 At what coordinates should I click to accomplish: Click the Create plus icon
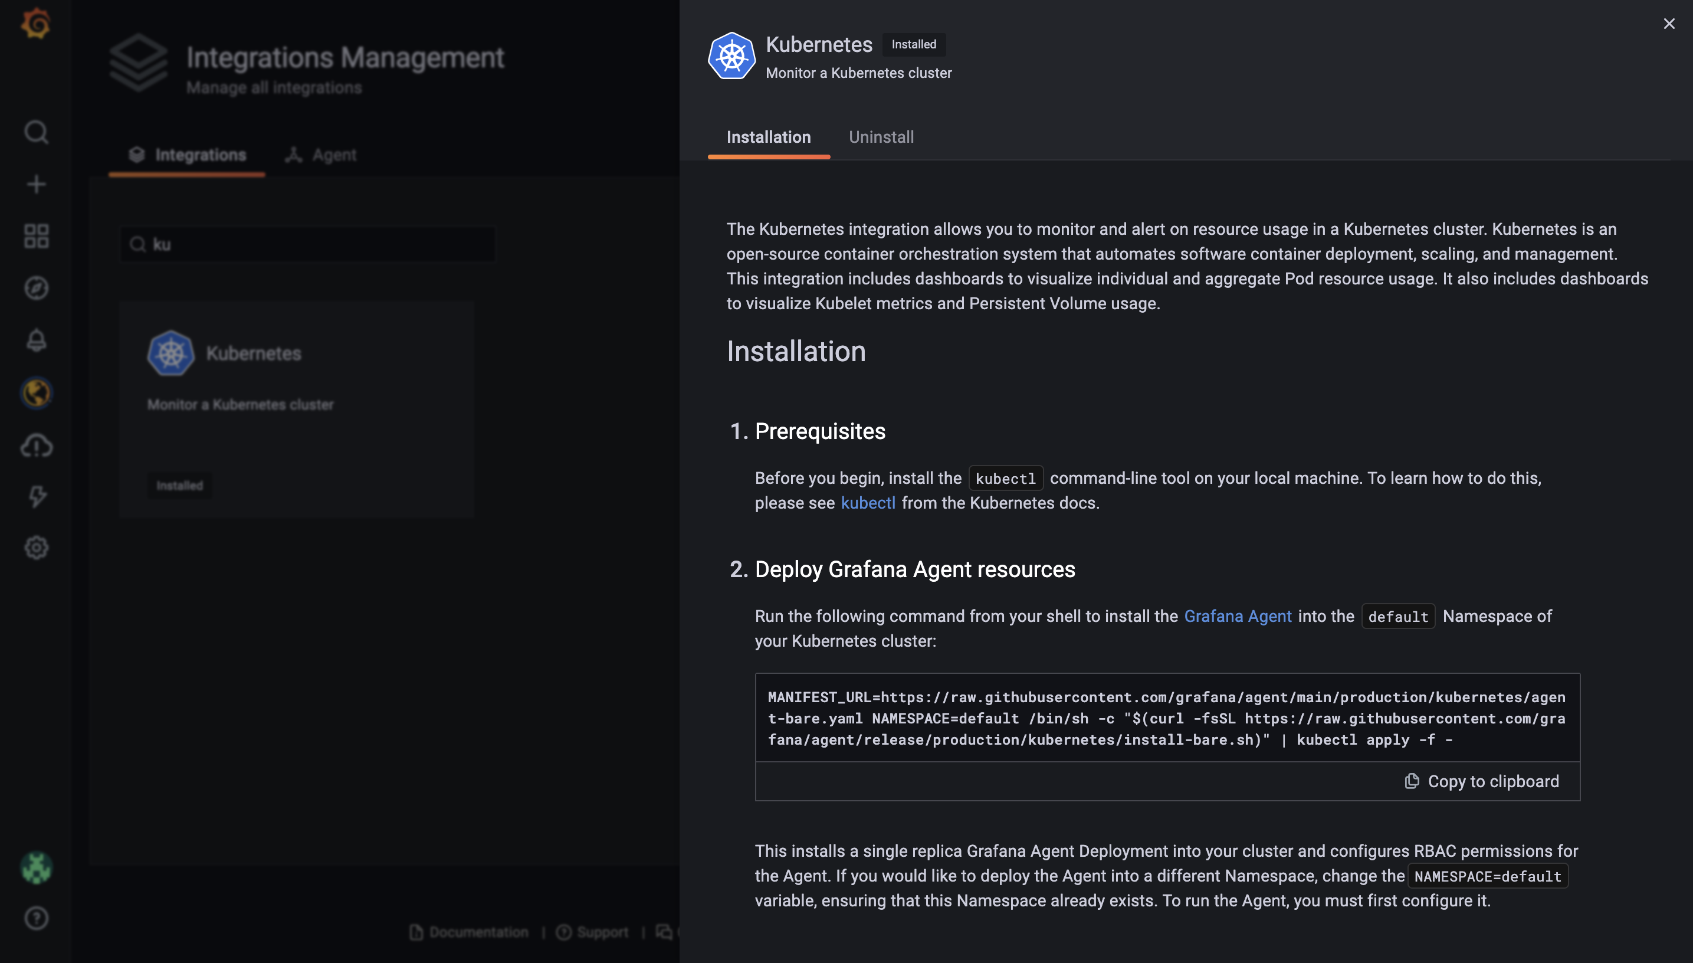coord(37,184)
